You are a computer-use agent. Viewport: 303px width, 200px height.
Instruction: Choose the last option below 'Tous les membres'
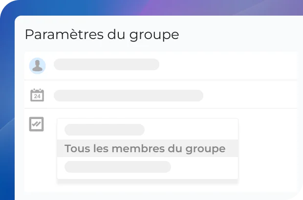tap(118, 167)
